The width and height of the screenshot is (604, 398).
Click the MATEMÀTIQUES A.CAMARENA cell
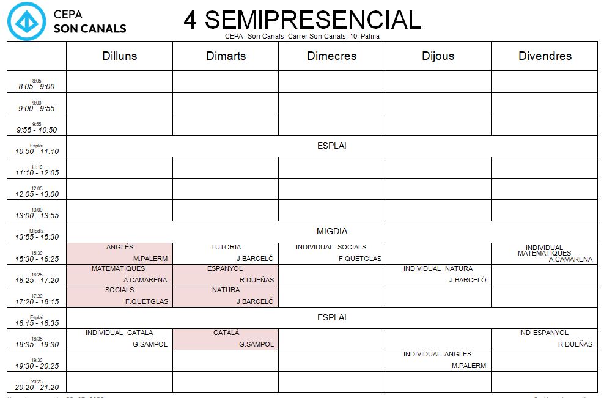(119, 275)
